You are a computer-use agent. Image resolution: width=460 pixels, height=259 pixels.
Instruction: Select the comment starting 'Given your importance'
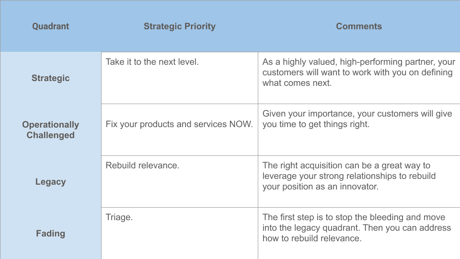coord(357,119)
